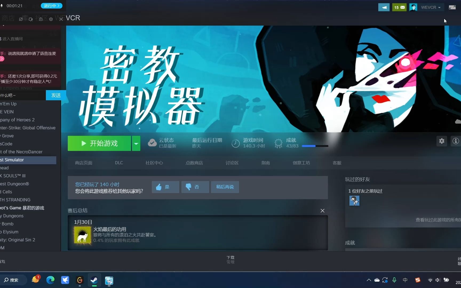This screenshot has height=288, width=461.
Task: Click the overlay star effects icon
Action: 31,19
